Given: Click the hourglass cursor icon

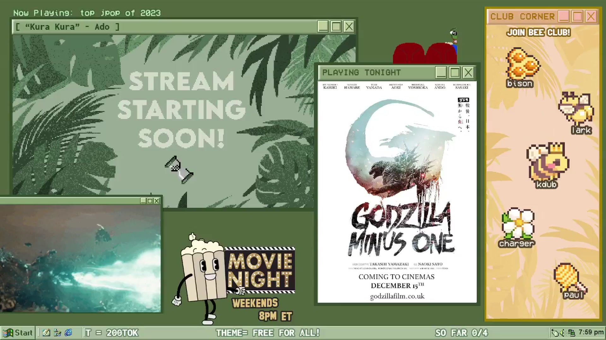Looking at the screenshot, I should [x=179, y=169].
